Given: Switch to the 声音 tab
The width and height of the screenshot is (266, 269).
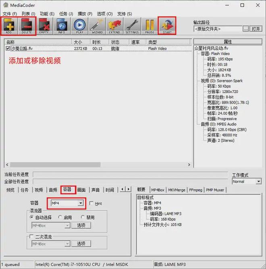Looking at the screenshot, I should click(x=96, y=190).
